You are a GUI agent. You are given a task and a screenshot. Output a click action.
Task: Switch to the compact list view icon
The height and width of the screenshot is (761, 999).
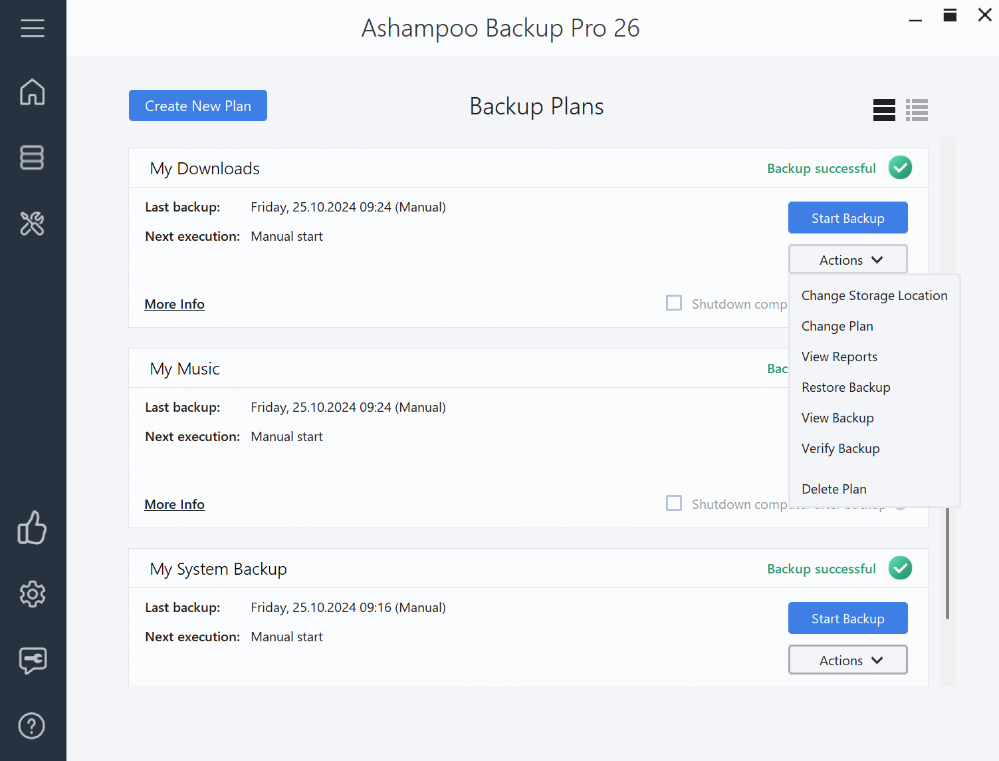[x=917, y=110]
